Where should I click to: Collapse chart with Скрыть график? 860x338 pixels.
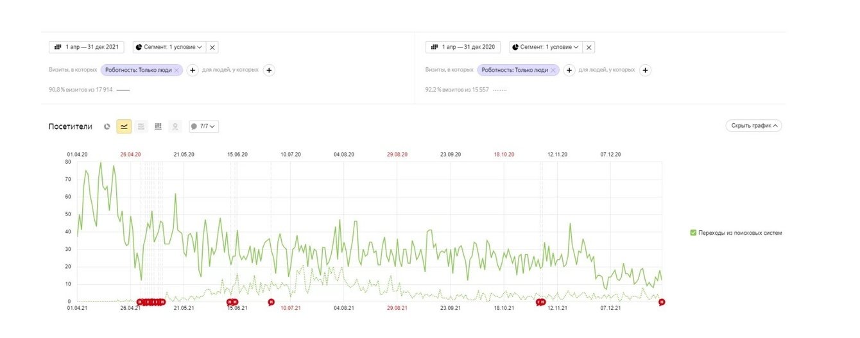click(753, 126)
